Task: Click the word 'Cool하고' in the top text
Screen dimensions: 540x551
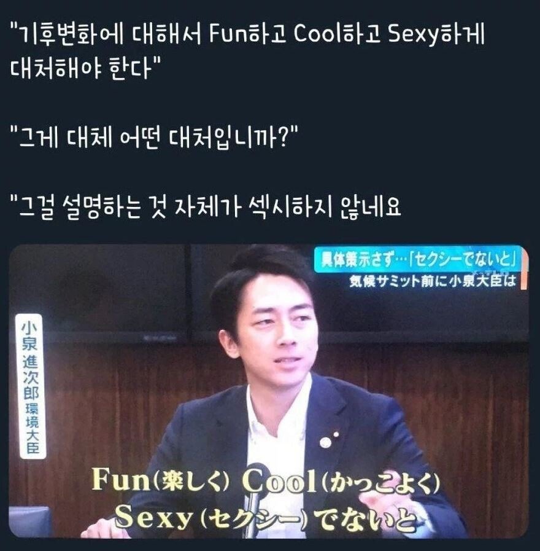Action: (337, 35)
